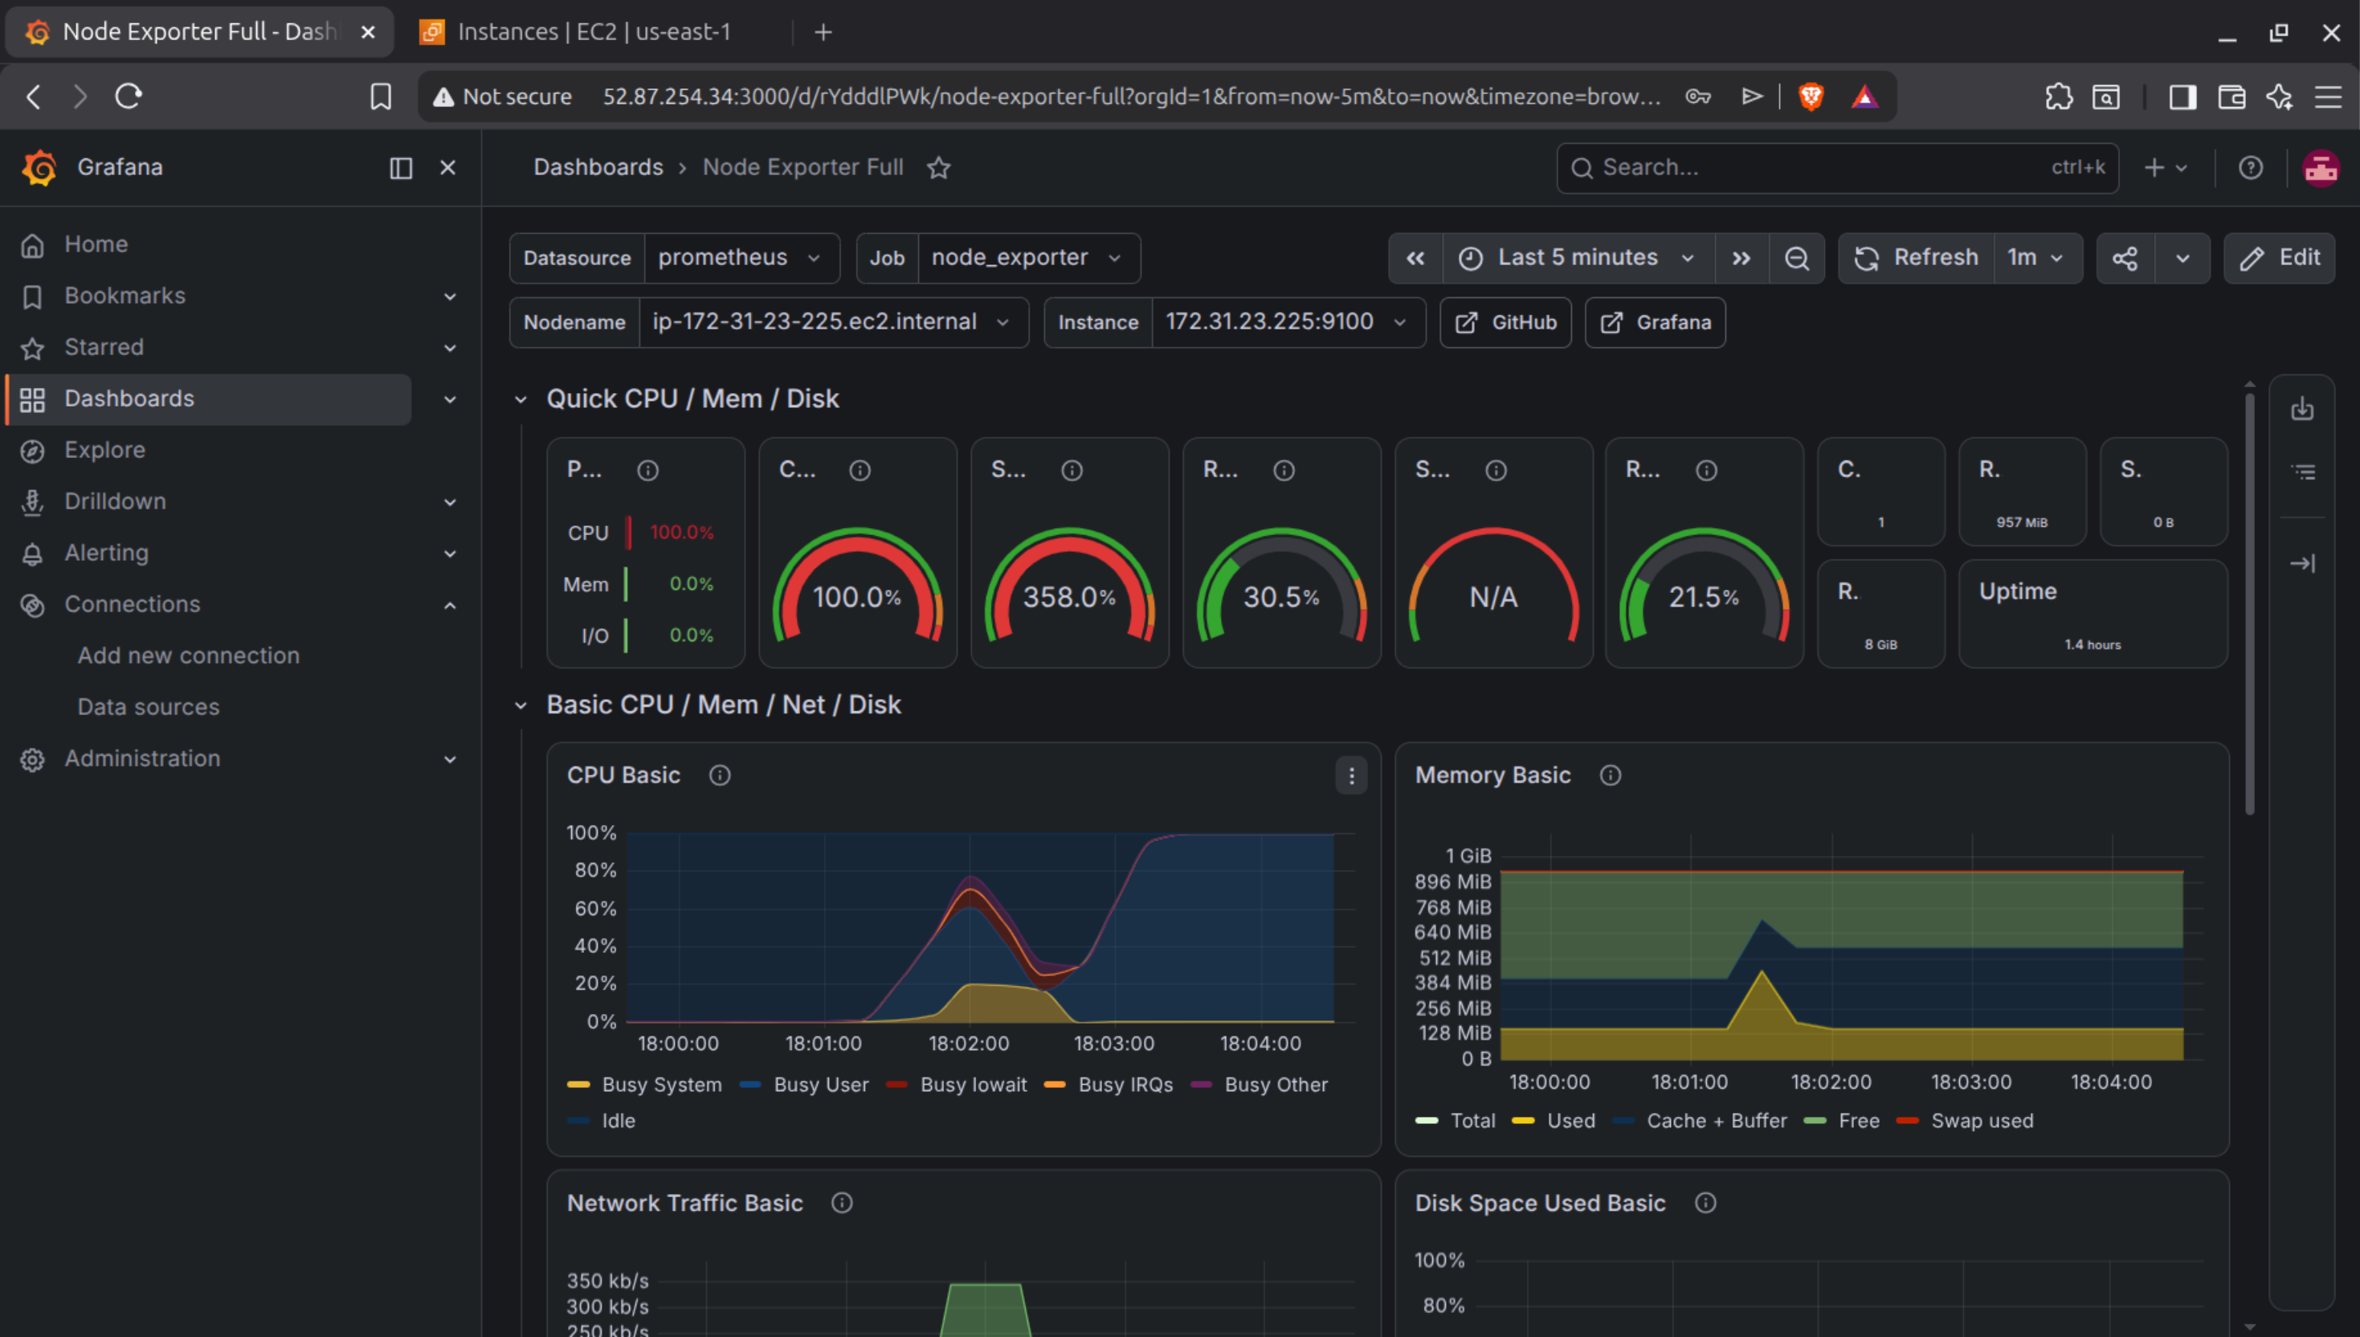This screenshot has width=2360, height=1337.
Task: Expand the Dashboards section chevron
Action: coord(450,399)
